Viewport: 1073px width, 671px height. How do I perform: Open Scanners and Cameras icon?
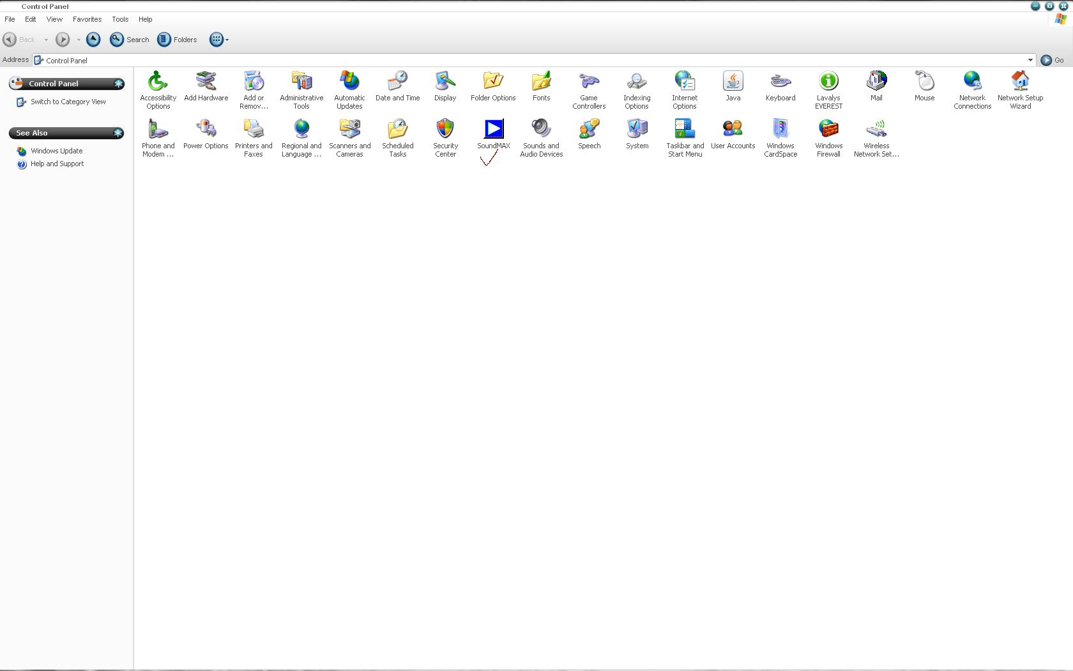pos(349,129)
